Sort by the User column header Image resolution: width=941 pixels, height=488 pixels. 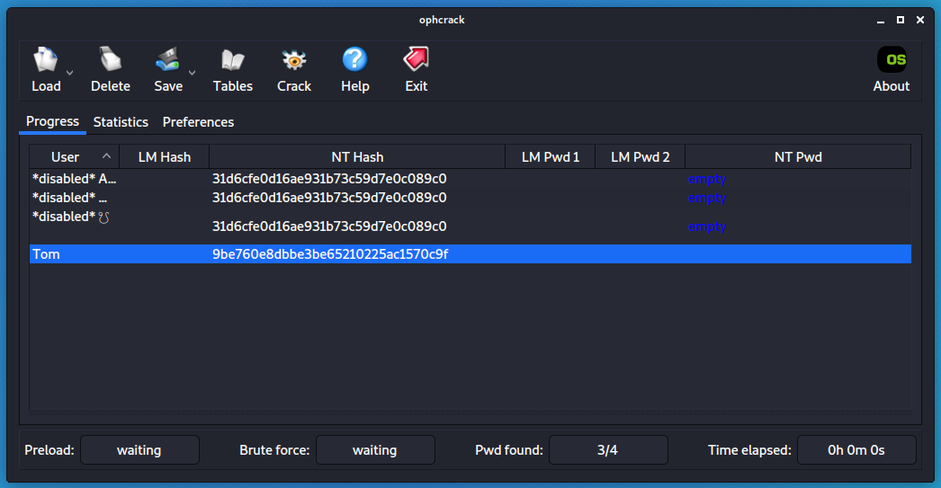tap(66, 157)
